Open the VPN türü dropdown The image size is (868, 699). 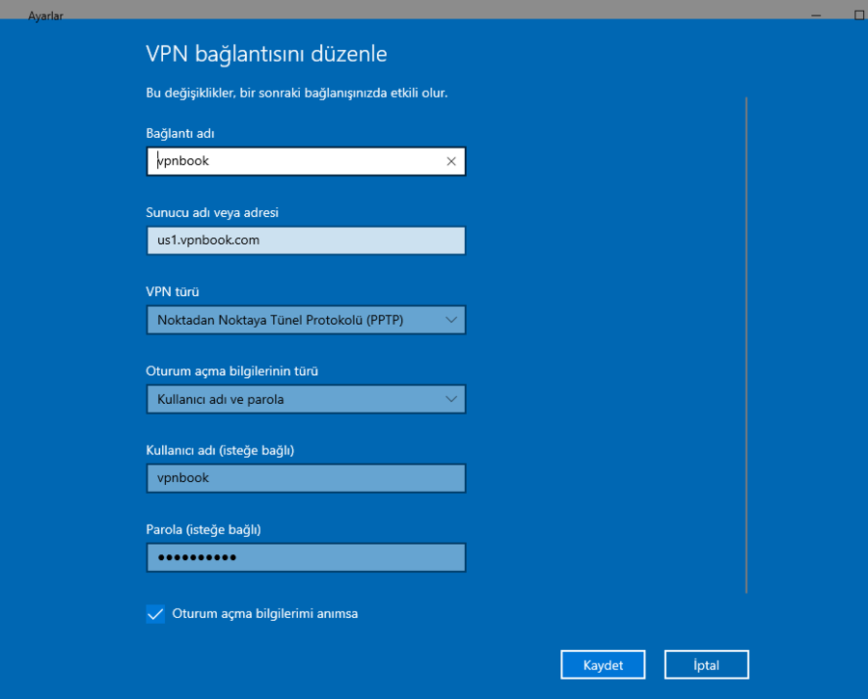[x=306, y=320]
